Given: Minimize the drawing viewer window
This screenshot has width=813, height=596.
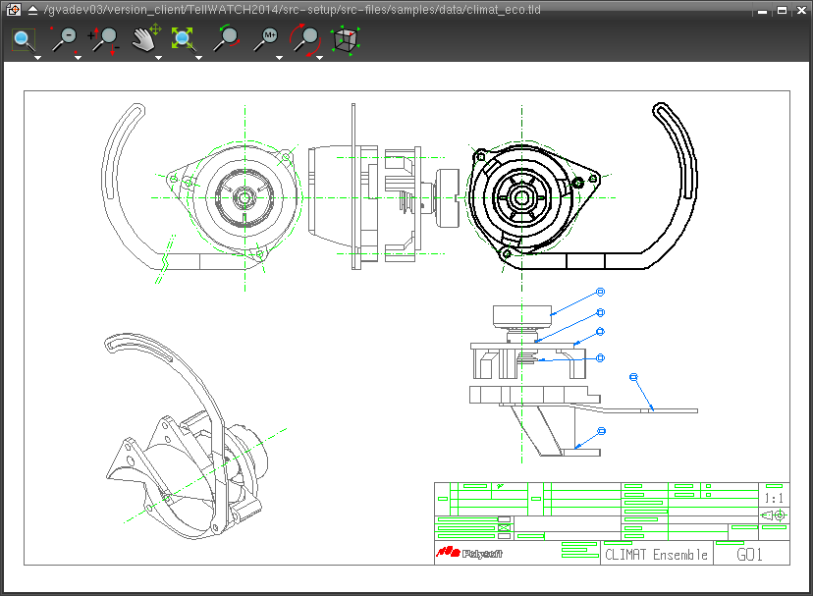Looking at the screenshot, I should (x=765, y=10).
